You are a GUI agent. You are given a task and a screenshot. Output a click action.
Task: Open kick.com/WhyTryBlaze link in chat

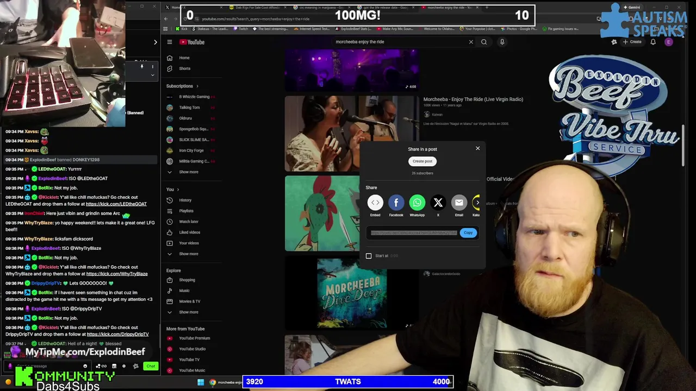(x=117, y=274)
